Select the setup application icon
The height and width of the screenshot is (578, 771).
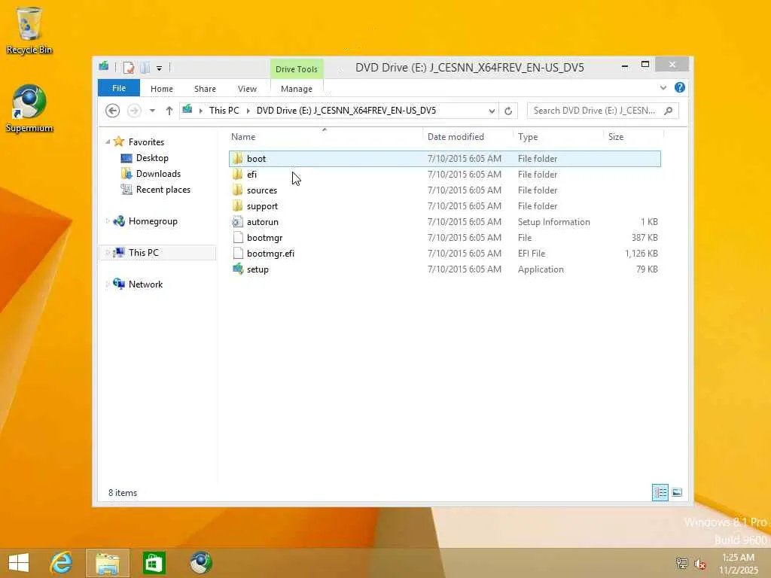click(237, 269)
